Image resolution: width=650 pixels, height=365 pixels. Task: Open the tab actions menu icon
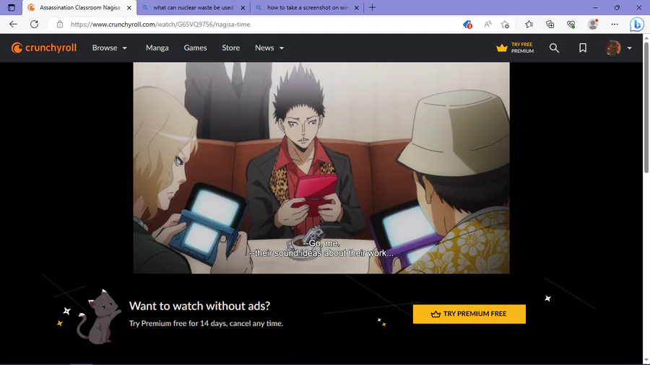tap(11, 7)
